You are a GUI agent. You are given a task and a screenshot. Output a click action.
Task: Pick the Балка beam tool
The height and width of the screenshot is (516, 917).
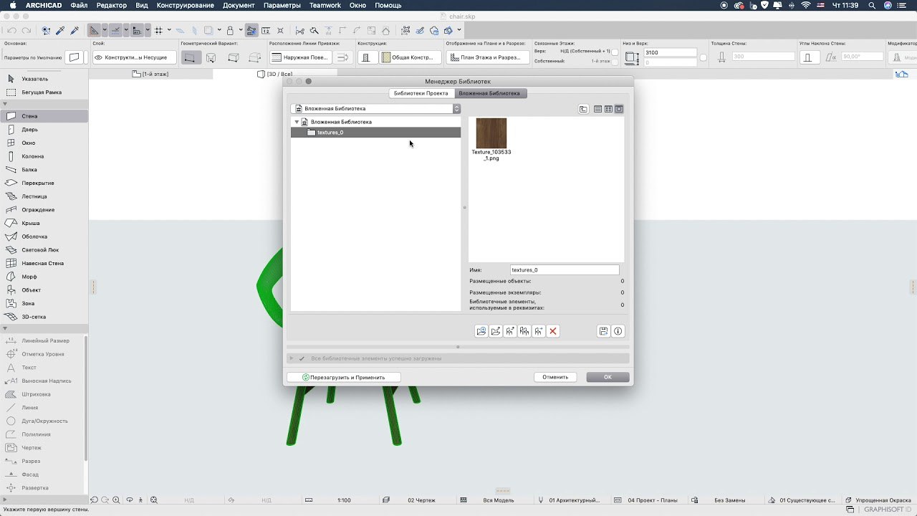click(x=44, y=170)
